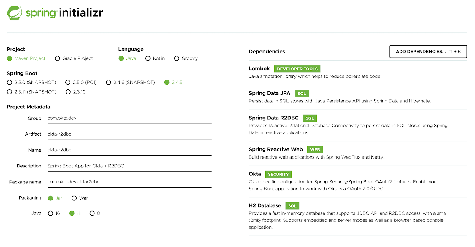
Task: Click the Lombok dependency entry
Action: (x=358, y=72)
